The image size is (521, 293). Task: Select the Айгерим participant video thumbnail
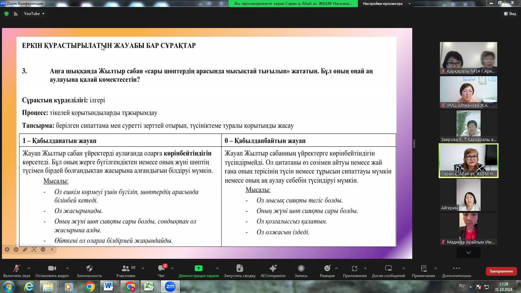coord(468,195)
